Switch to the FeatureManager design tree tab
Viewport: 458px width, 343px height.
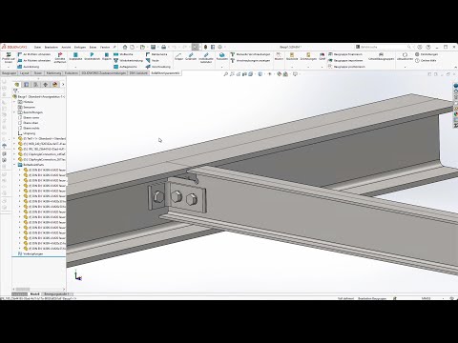[17, 84]
